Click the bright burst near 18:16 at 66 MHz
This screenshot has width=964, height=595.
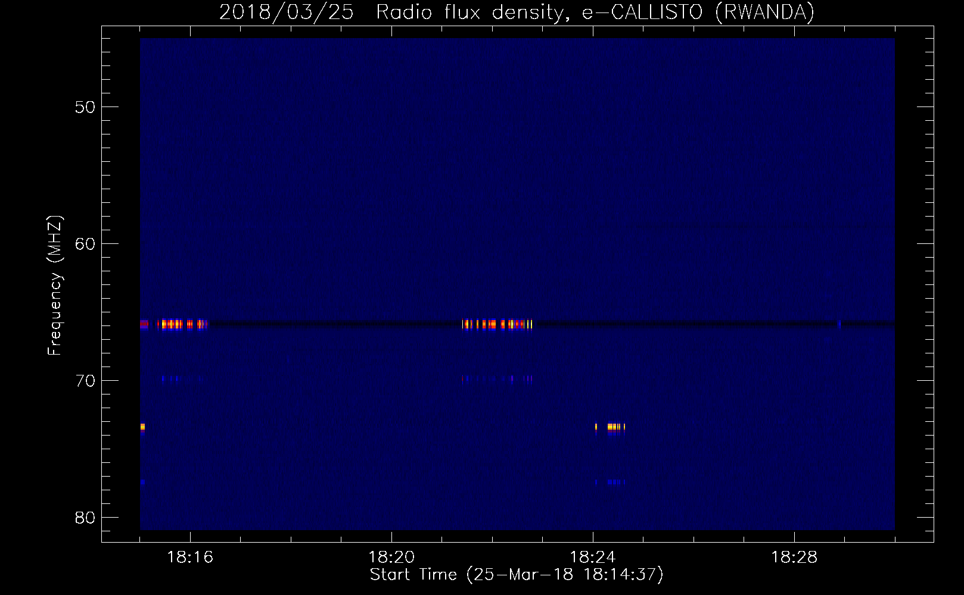(182, 324)
